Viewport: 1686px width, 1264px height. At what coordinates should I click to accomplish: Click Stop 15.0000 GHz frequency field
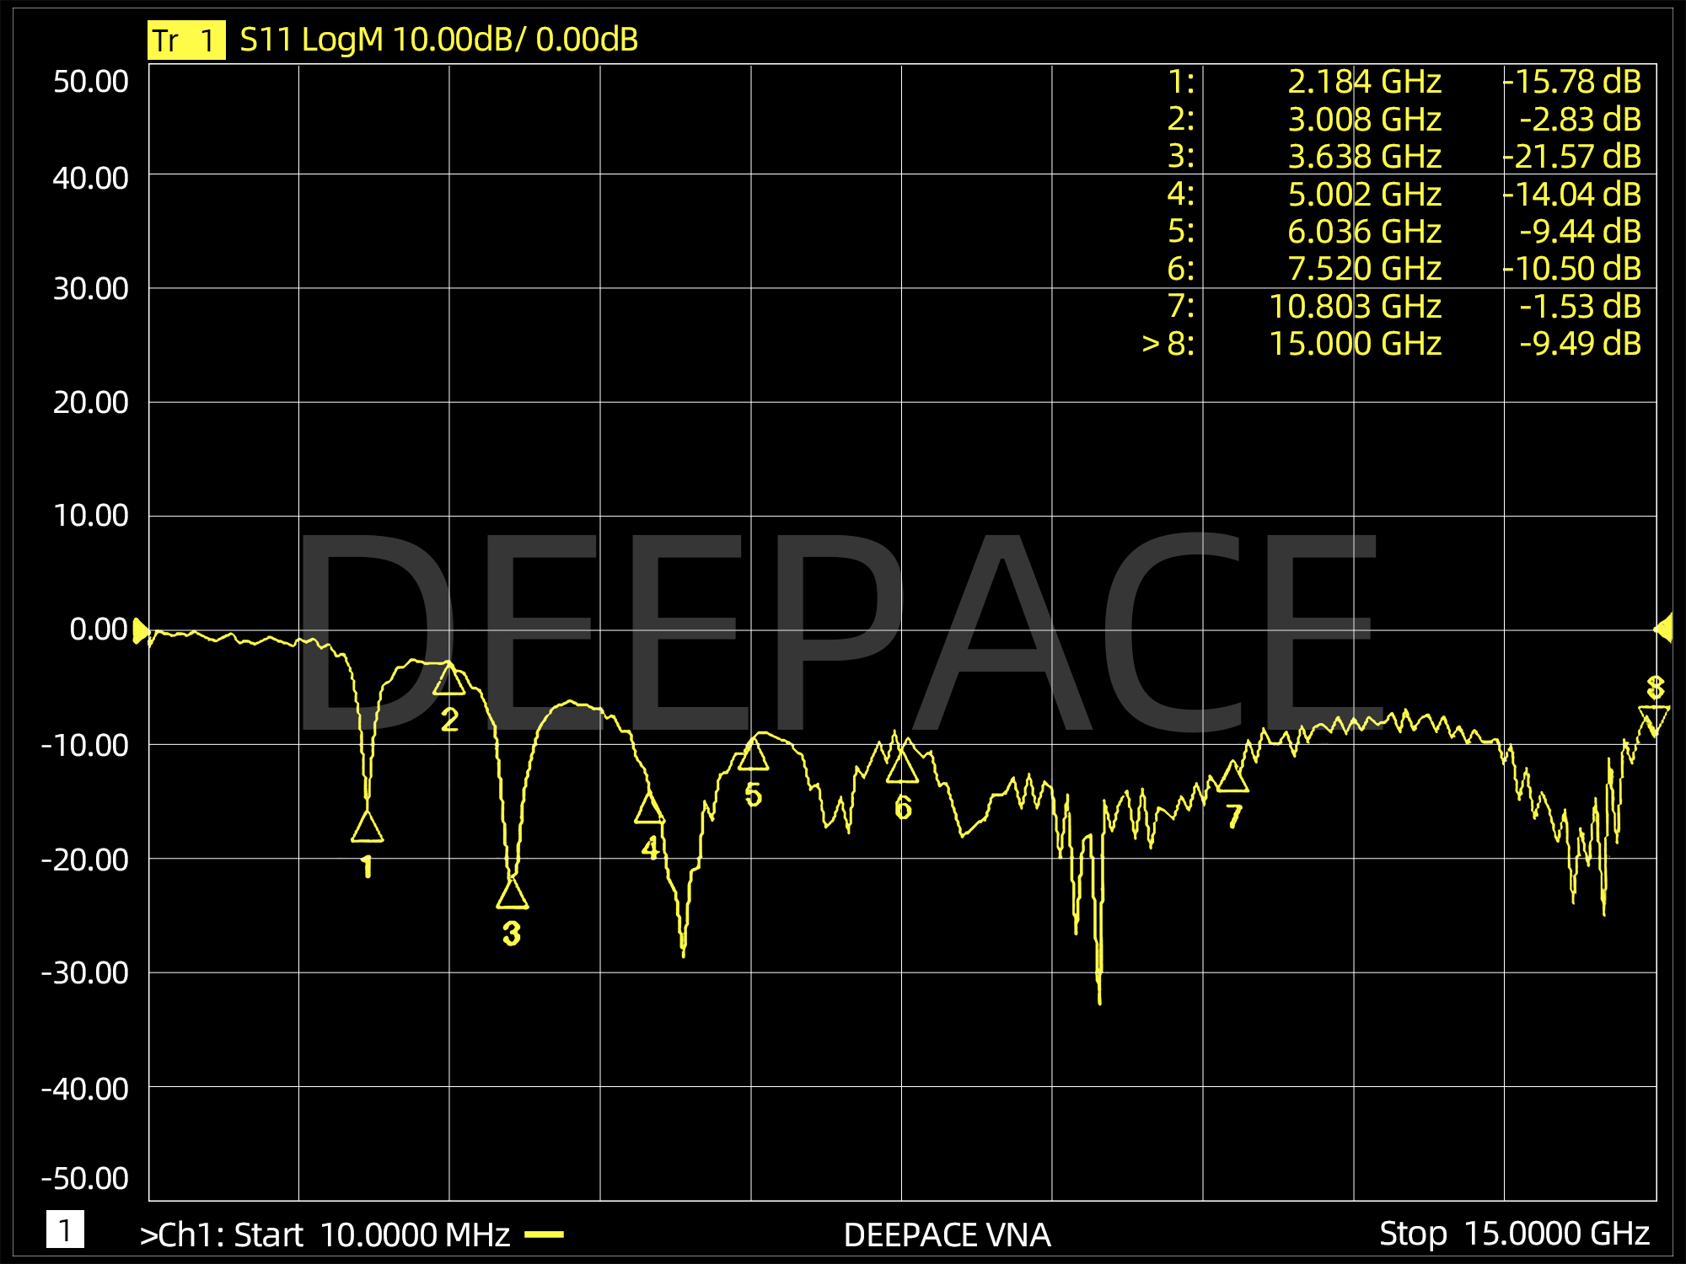1513,1234
